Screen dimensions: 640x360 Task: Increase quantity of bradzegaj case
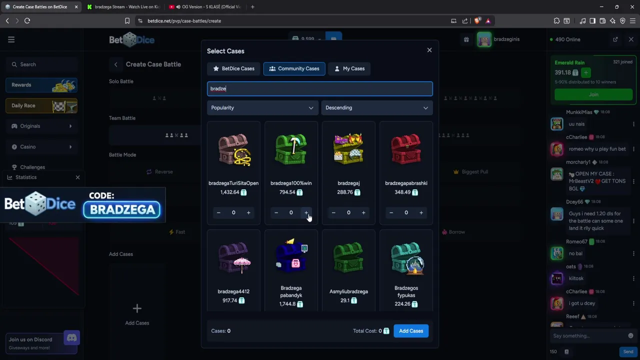[363, 212]
